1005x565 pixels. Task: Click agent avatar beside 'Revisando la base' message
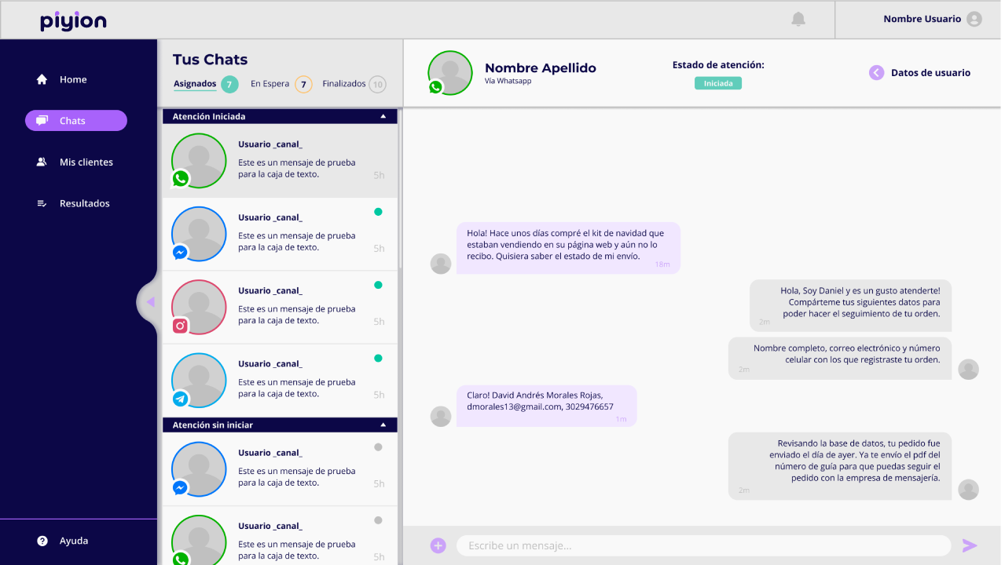tap(969, 490)
